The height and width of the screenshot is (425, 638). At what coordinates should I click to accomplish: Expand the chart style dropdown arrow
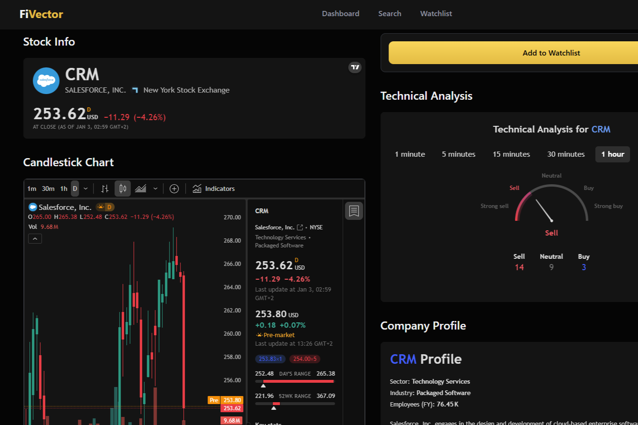pos(155,189)
